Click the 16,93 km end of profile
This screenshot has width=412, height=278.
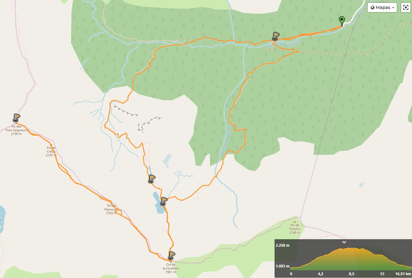(403, 274)
